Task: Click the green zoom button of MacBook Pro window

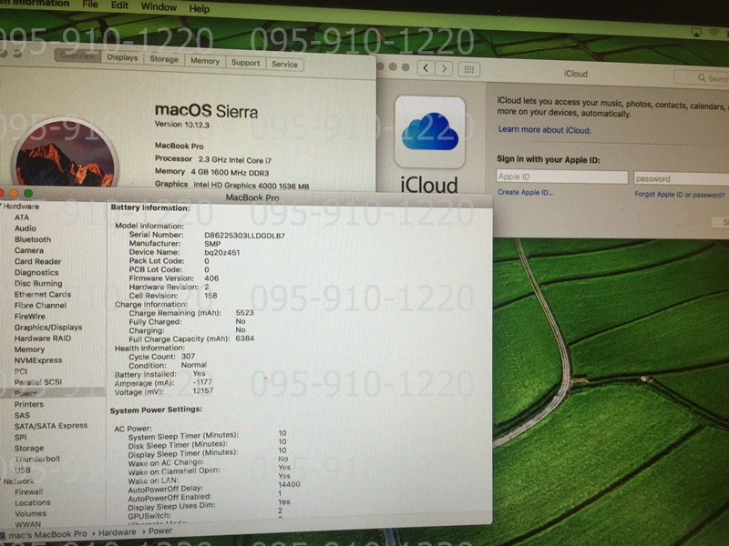Action: point(28,193)
